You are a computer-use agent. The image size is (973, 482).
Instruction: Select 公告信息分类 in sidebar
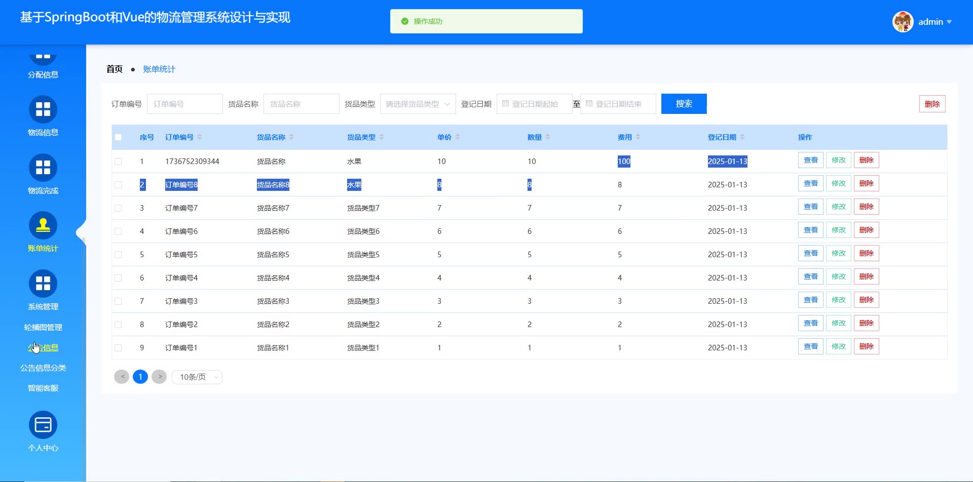click(x=43, y=368)
